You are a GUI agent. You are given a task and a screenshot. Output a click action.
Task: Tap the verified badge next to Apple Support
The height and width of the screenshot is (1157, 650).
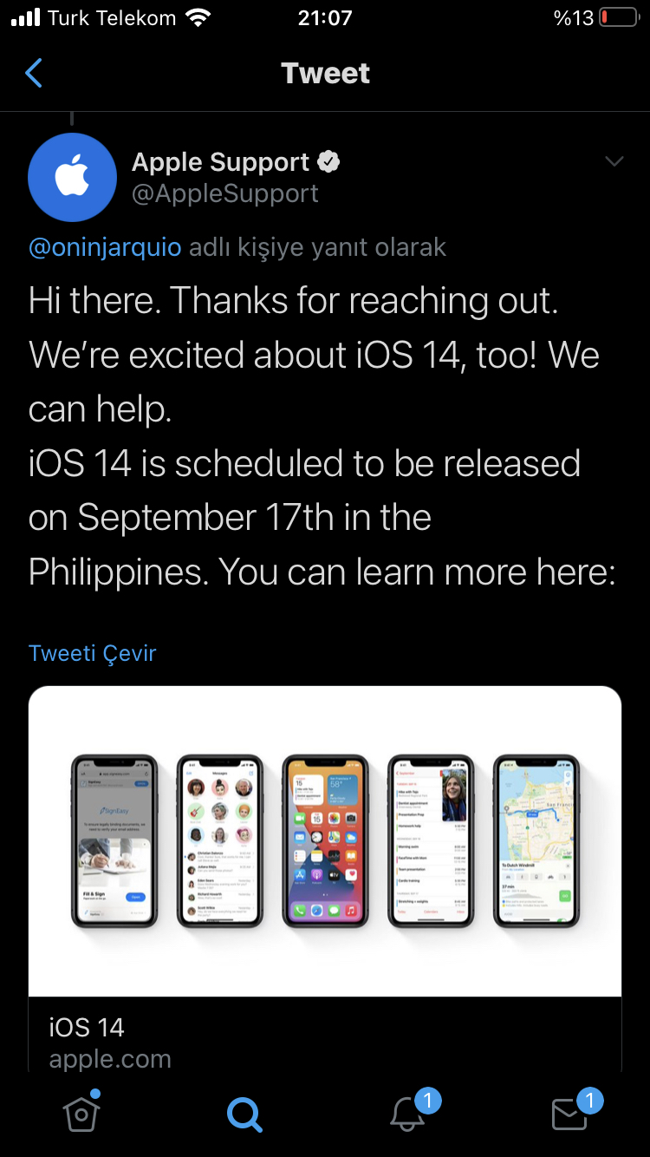pyautogui.click(x=328, y=161)
